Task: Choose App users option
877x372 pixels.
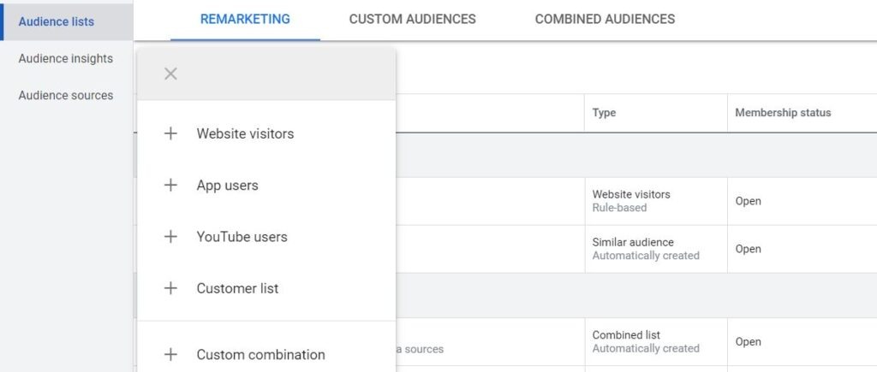Action: coord(227,185)
